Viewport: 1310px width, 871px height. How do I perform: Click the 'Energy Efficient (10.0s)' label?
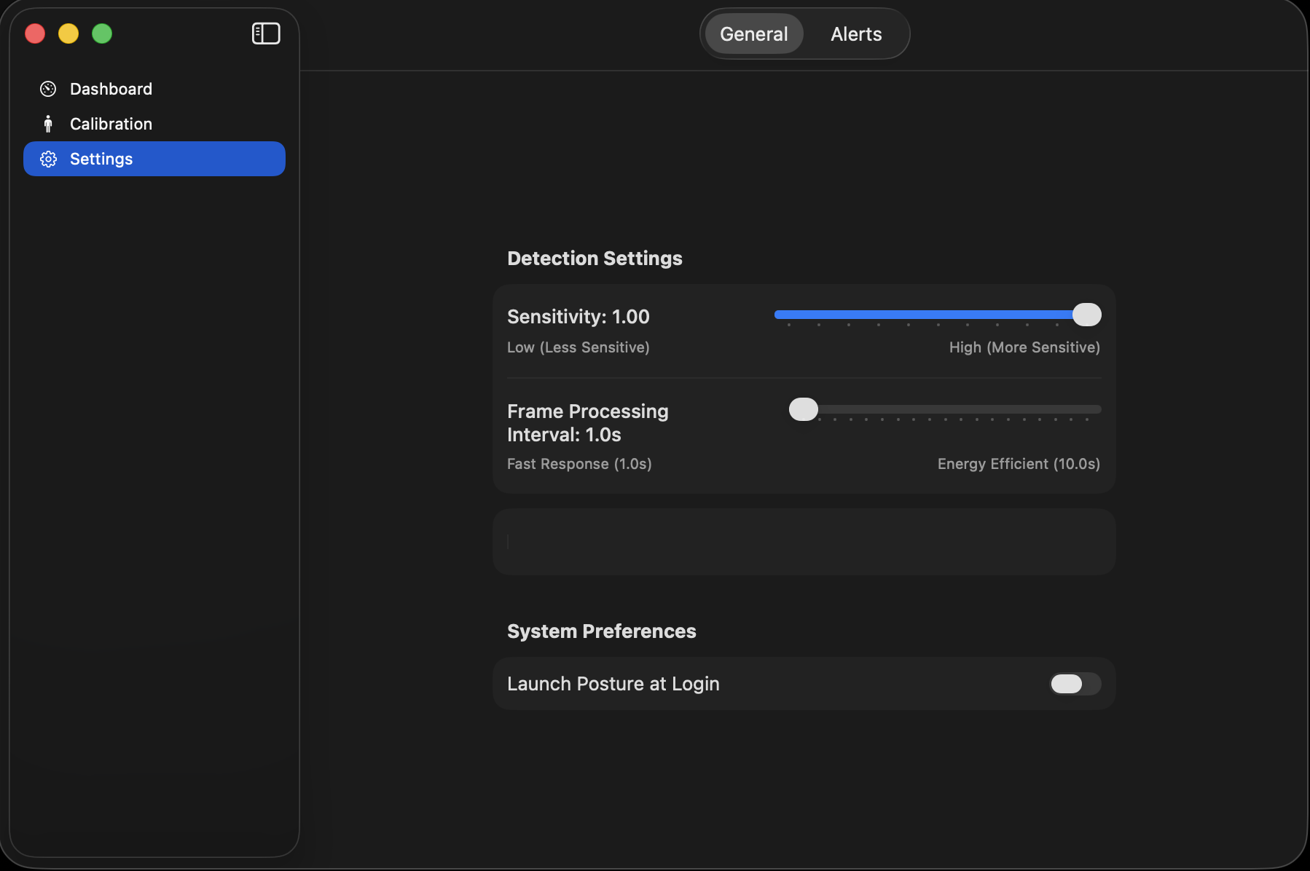point(1019,464)
